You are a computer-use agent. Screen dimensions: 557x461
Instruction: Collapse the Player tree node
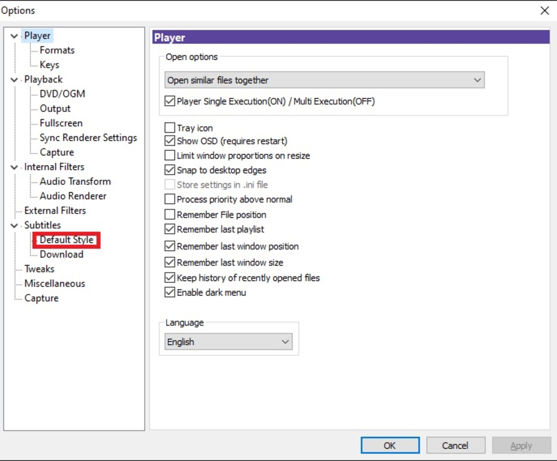tap(14, 36)
